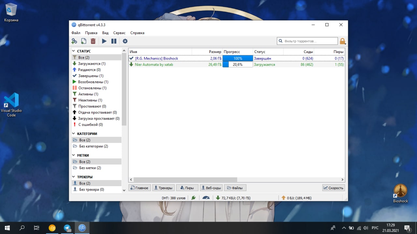Delete selected torrent trash icon
The width and height of the screenshot is (417, 234).
click(x=93, y=41)
